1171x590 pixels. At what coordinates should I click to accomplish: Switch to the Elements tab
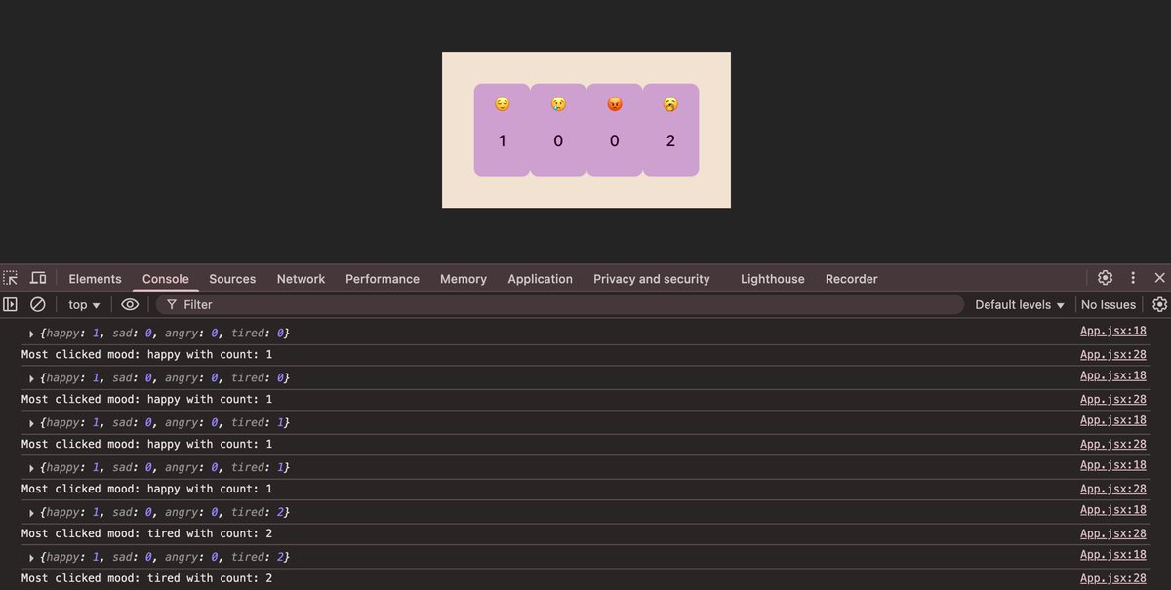click(95, 279)
